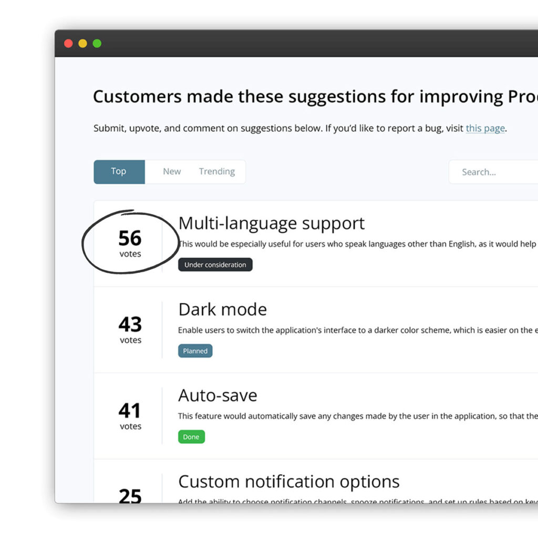Open the Auto-save suggestion
The width and height of the screenshot is (538, 533).
tap(218, 395)
